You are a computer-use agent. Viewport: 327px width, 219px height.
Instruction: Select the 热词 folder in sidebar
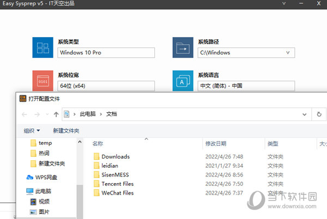(40, 154)
